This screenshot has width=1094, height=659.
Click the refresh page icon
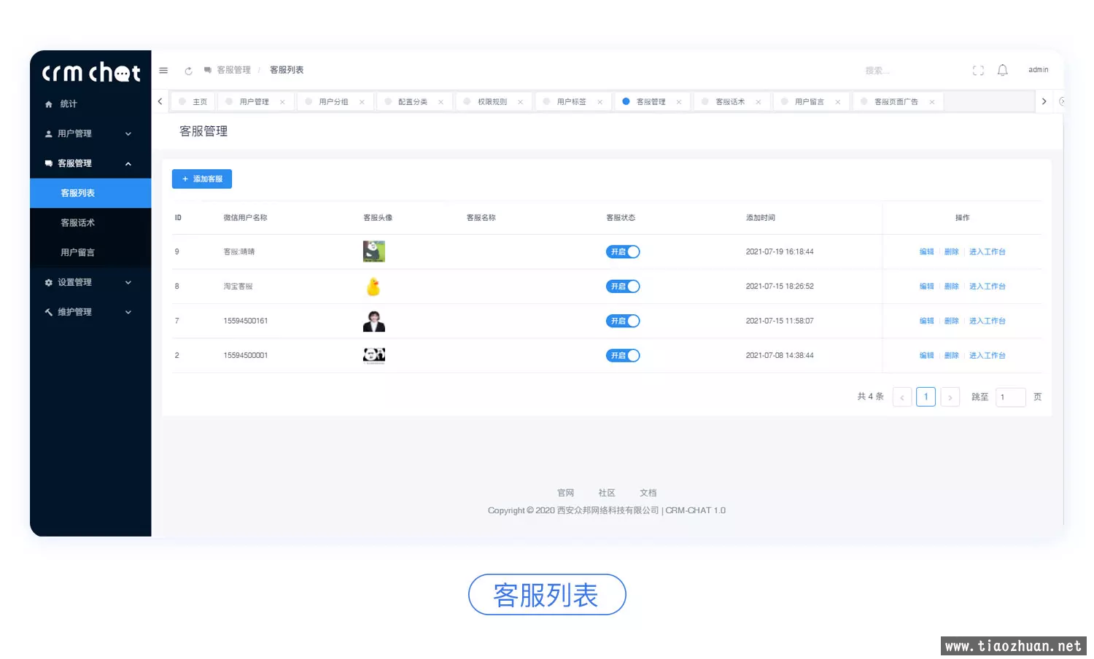pos(188,71)
